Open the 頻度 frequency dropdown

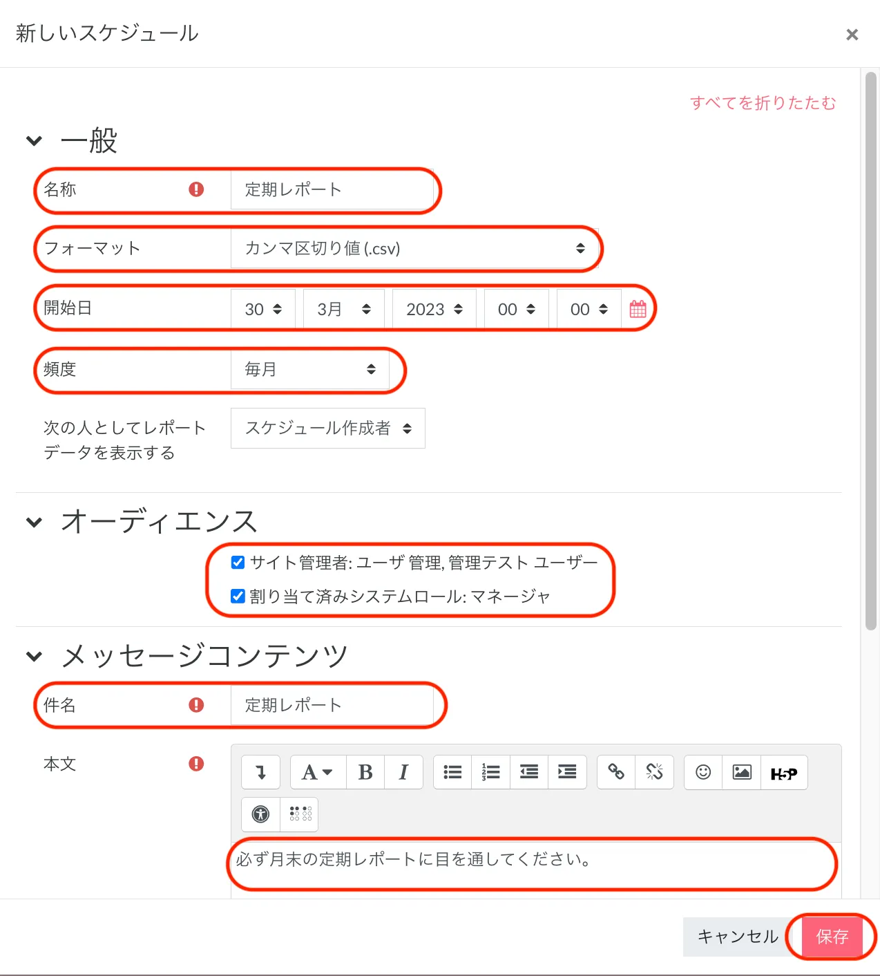[309, 369]
